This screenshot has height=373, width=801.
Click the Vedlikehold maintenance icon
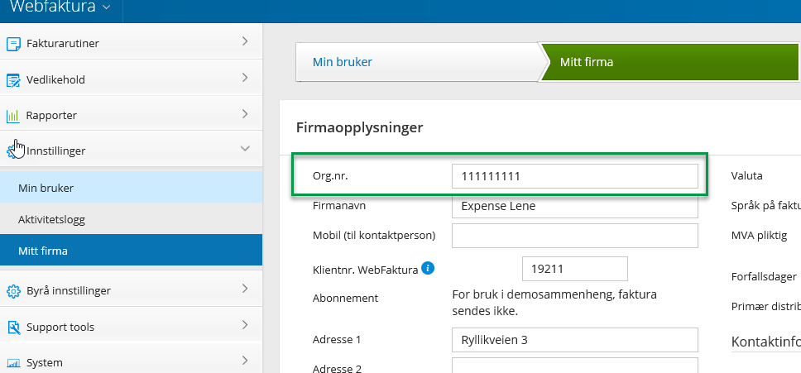[x=13, y=80]
